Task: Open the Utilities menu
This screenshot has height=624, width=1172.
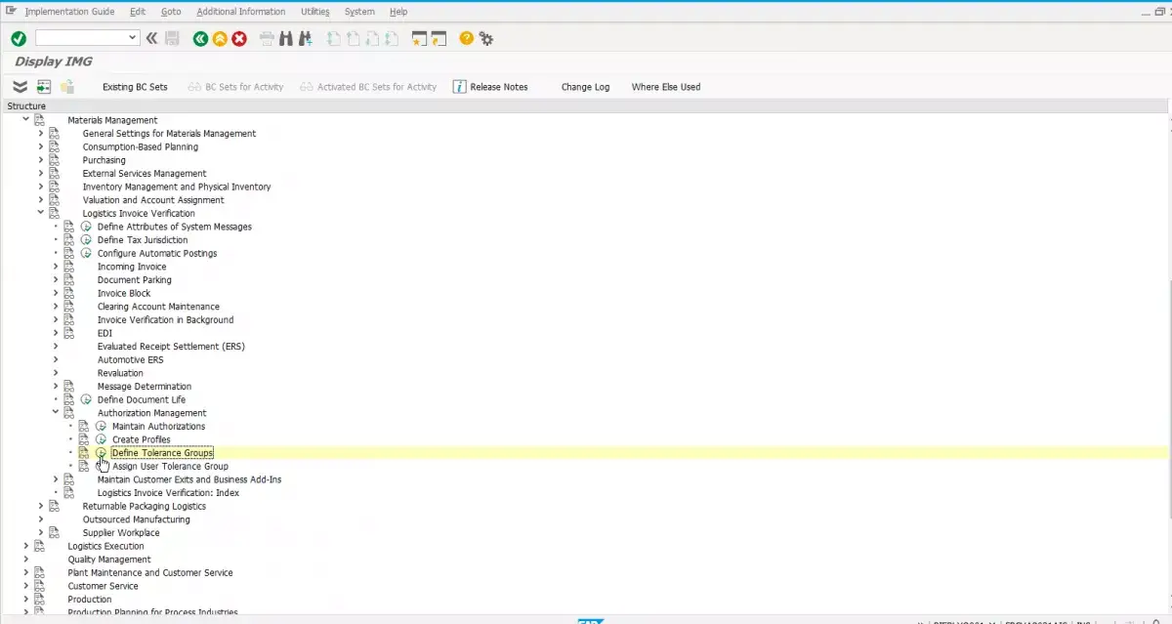Action: pos(315,12)
